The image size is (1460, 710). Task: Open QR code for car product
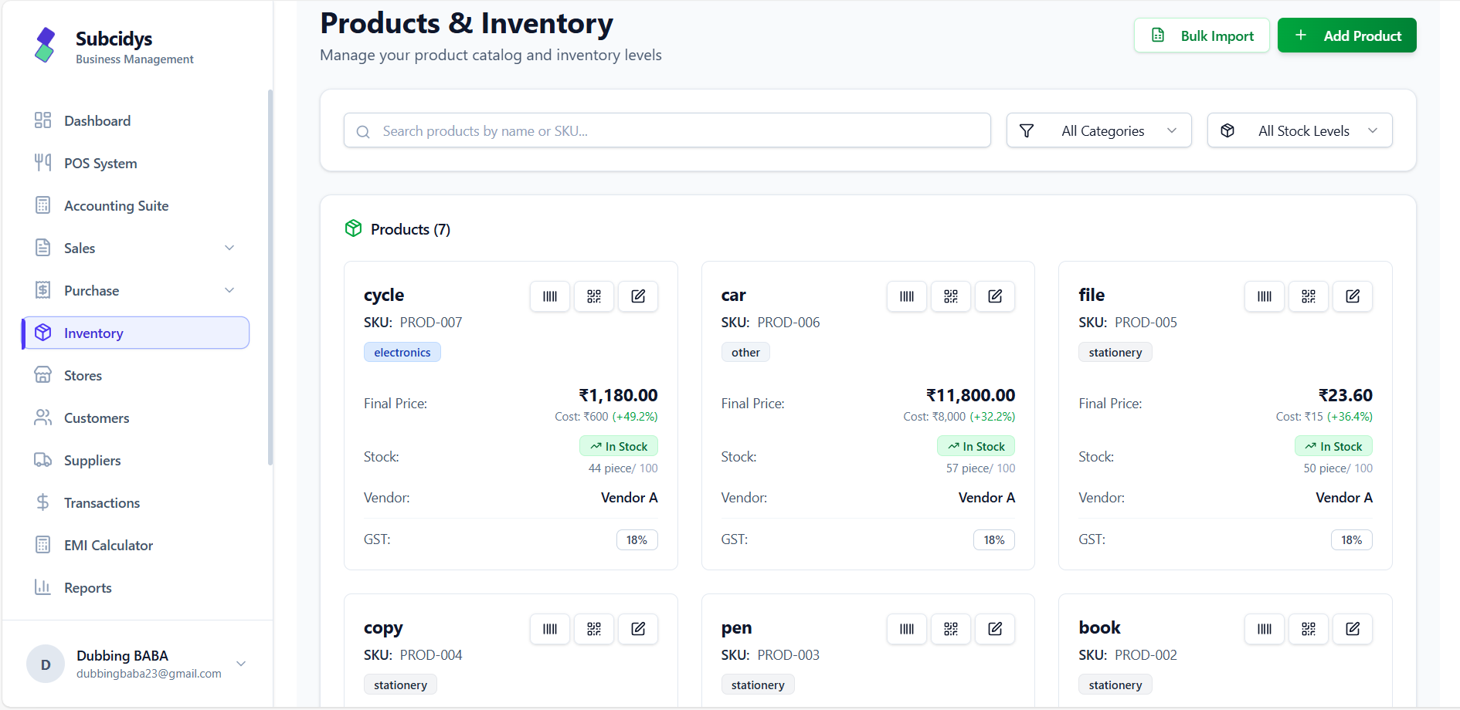(x=951, y=296)
